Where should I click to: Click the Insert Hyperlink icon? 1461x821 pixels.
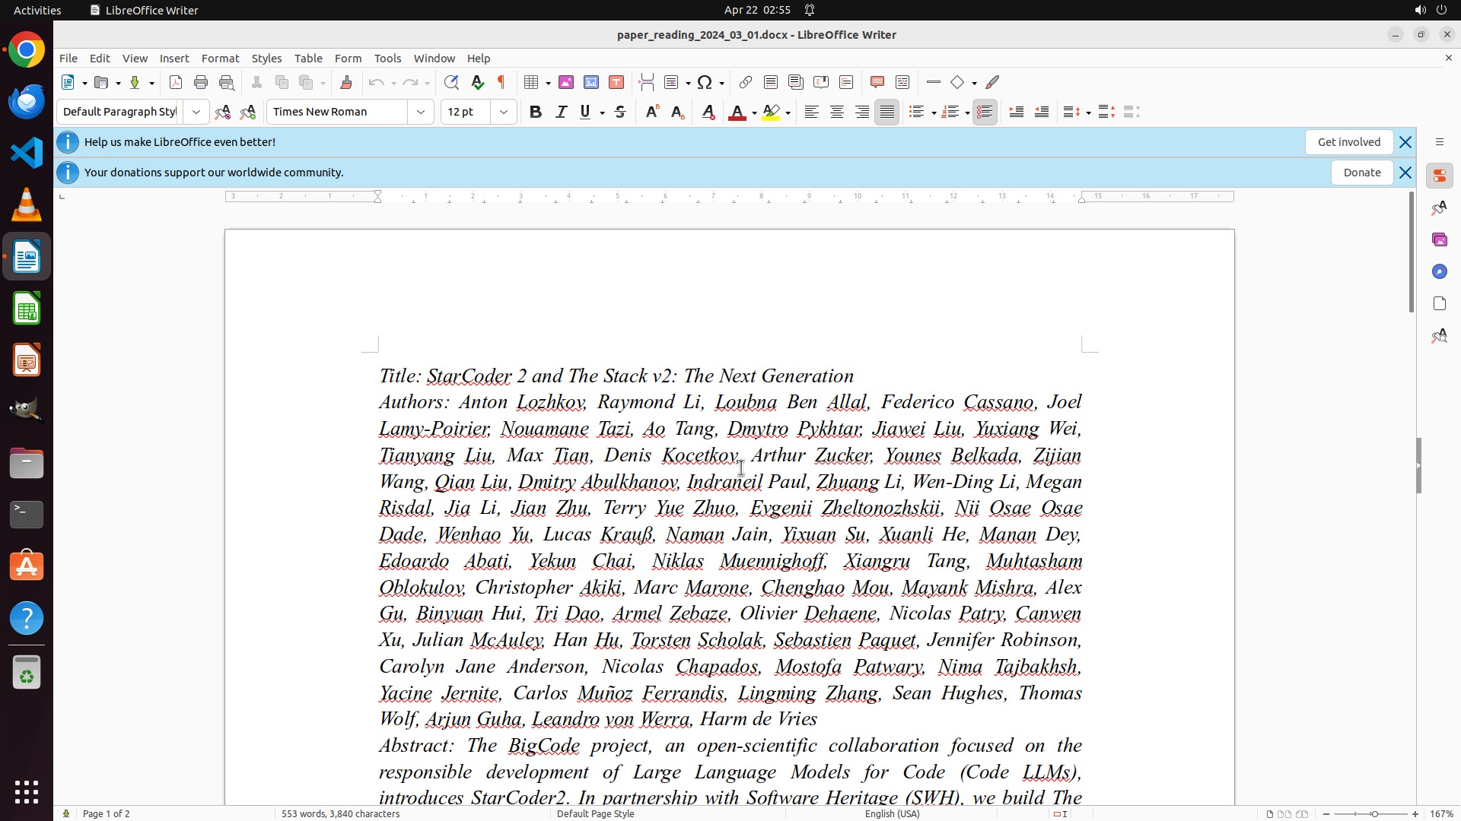click(x=746, y=82)
